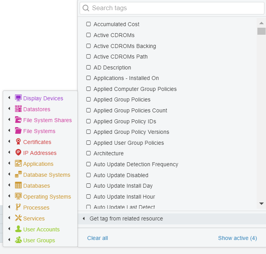Viewport: 266px width, 254px height.
Task: Click the User Groups icon
Action: pyautogui.click(x=18, y=240)
